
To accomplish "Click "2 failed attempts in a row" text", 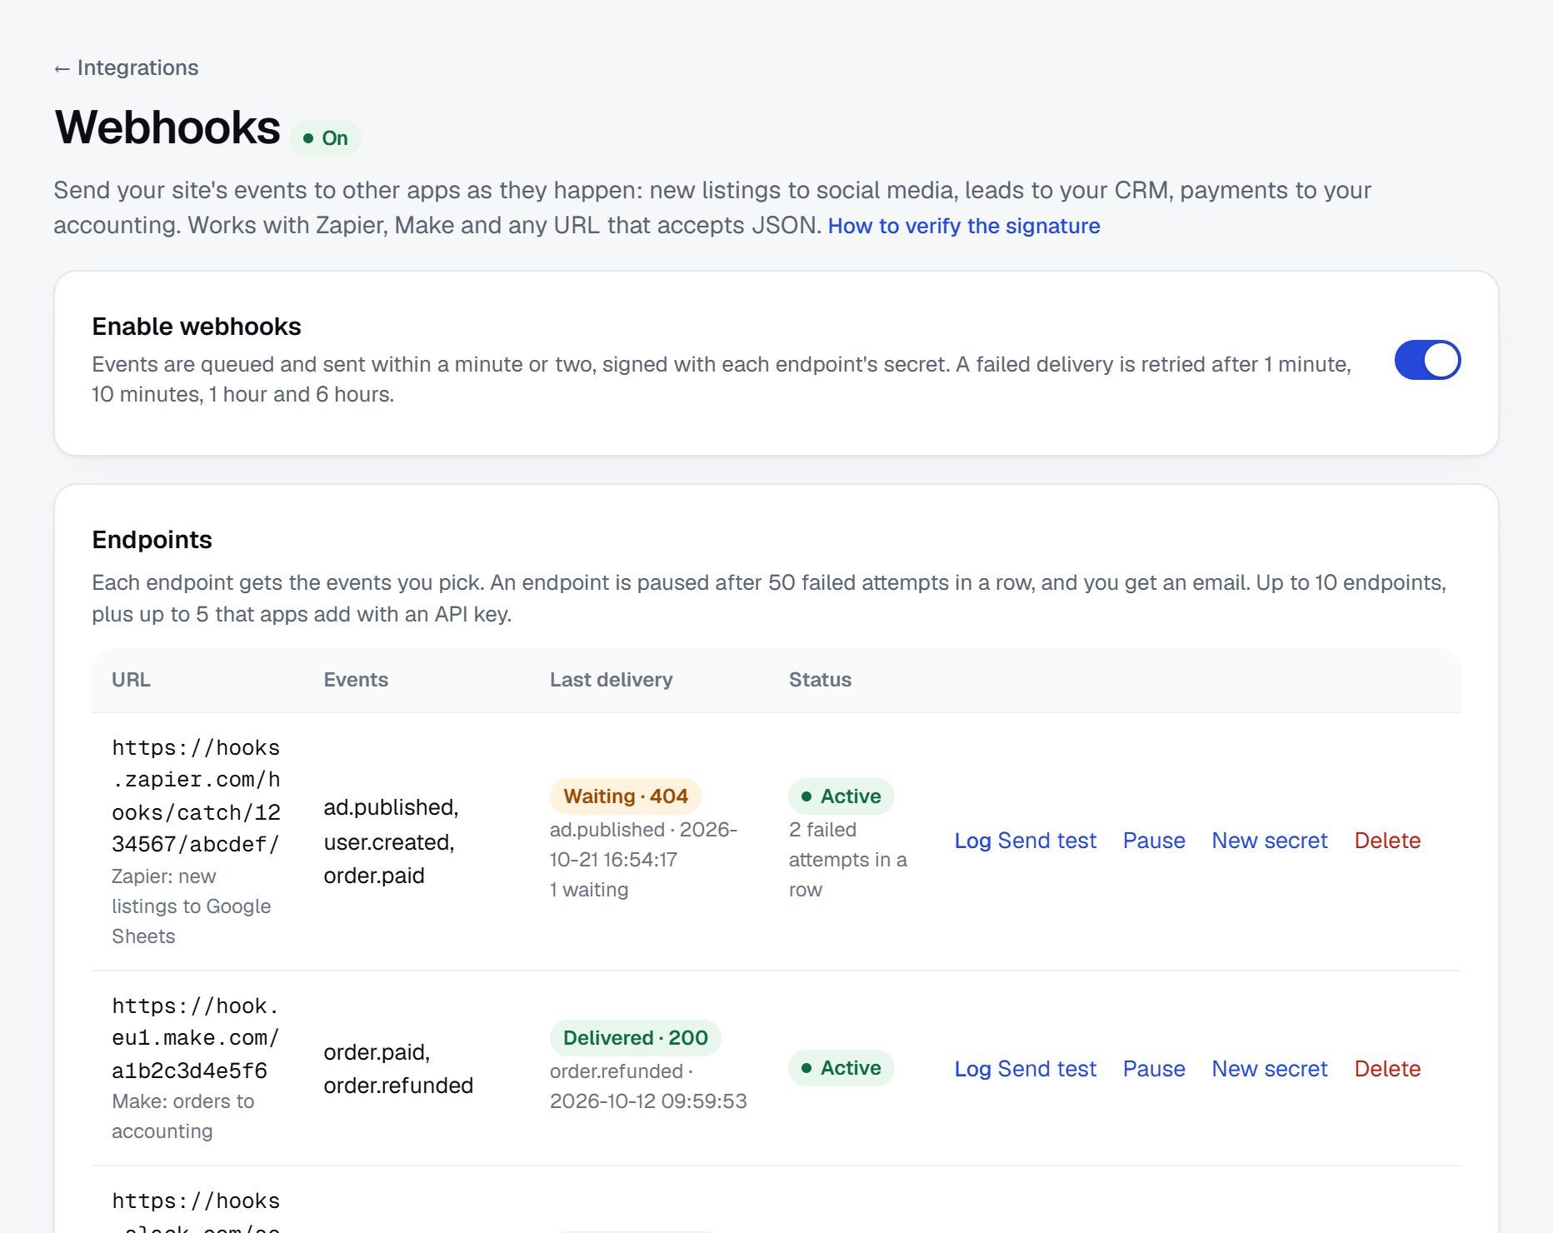I will pyautogui.click(x=847, y=860).
